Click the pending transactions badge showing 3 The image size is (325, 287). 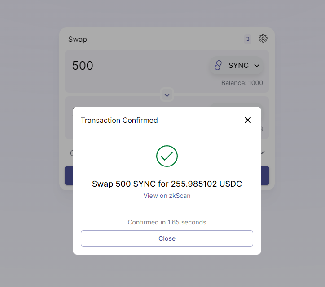pos(248,39)
